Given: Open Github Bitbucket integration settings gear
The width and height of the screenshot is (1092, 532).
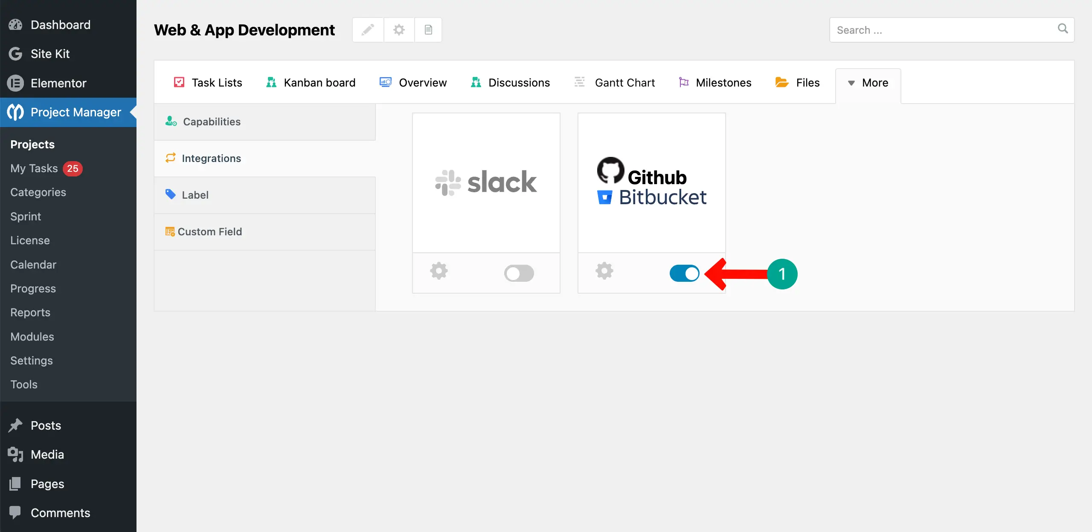Looking at the screenshot, I should 604,270.
